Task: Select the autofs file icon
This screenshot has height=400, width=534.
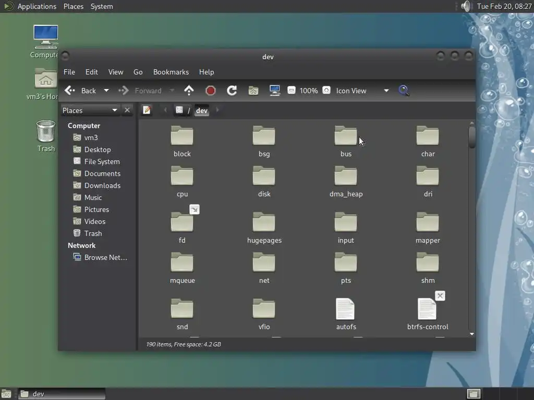Action: point(345,309)
